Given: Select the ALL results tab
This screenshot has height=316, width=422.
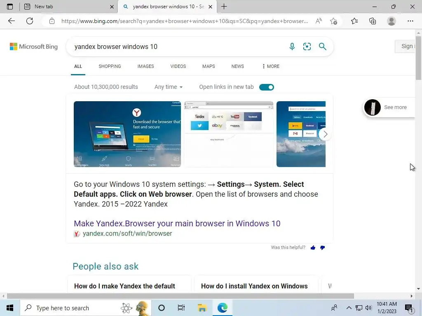Looking at the screenshot, I should pos(78,66).
